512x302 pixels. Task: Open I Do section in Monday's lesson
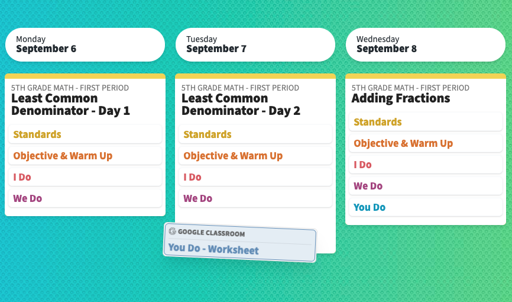tap(85, 177)
